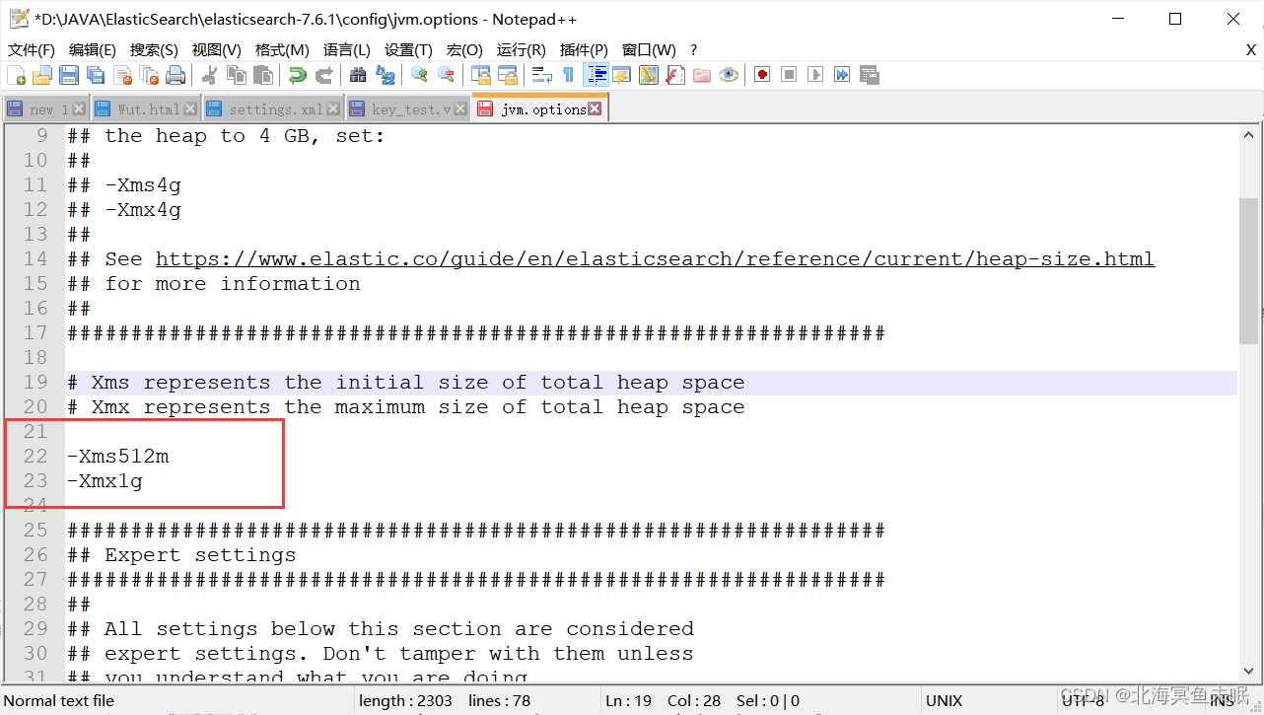
Task: Close the new 1 tab
Action: tap(79, 108)
